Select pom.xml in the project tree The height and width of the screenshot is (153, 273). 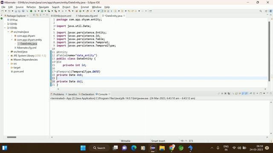[x=18, y=71]
